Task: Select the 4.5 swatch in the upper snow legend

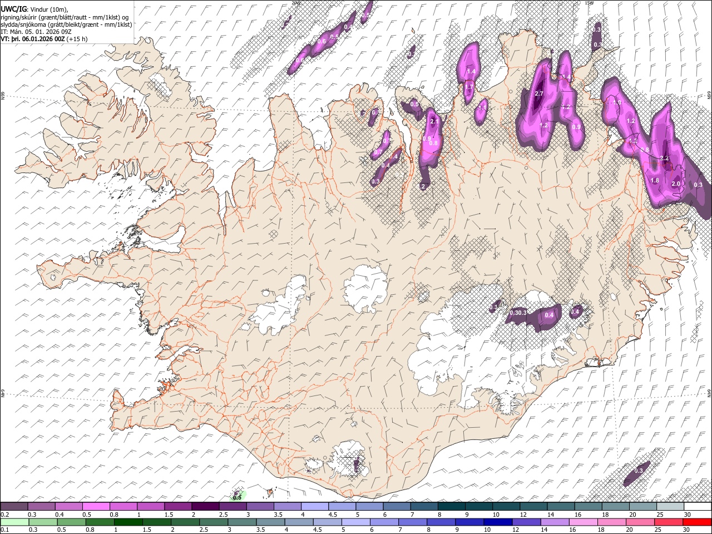Action: click(x=341, y=506)
